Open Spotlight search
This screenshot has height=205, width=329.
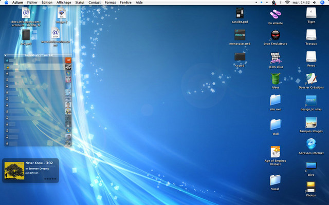pos(322,3)
